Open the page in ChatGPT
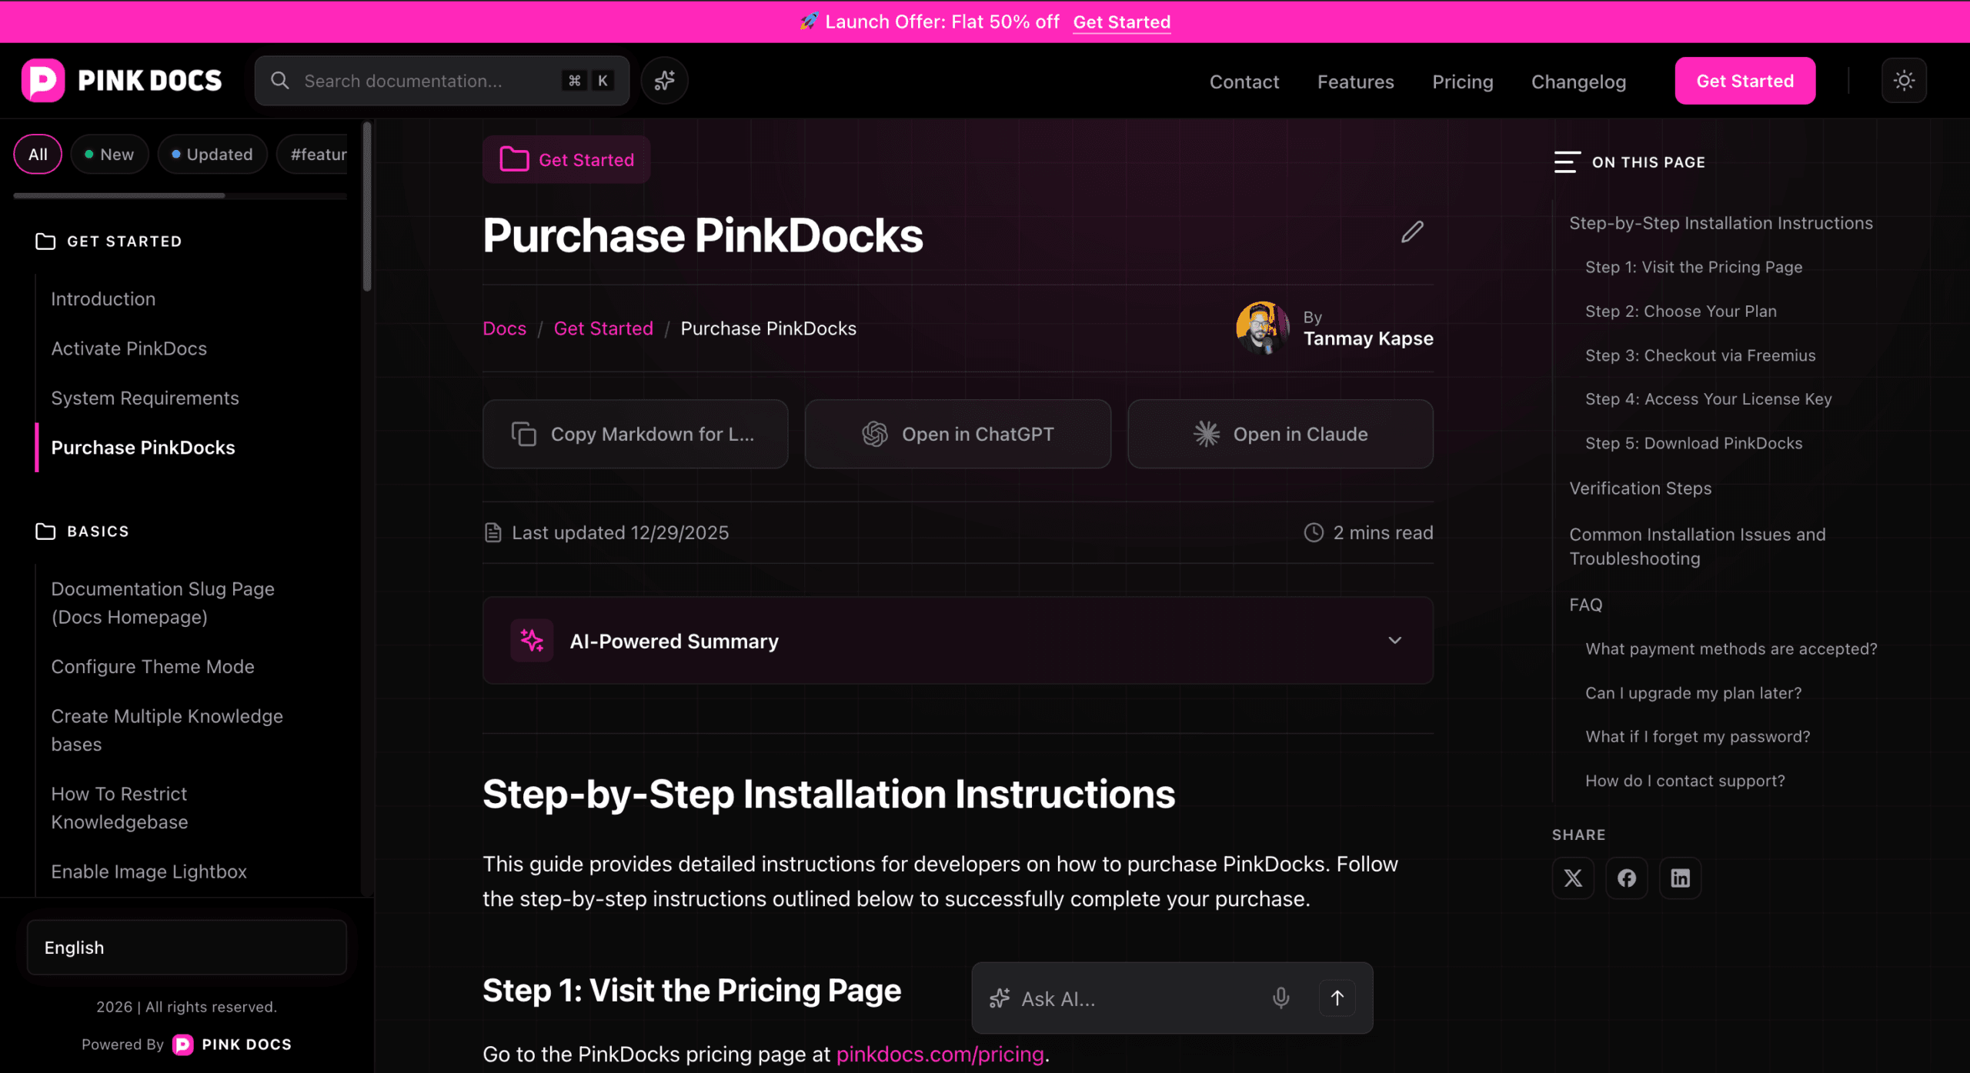The height and width of the screenshot is (1073, 1970). click(957, 433)
